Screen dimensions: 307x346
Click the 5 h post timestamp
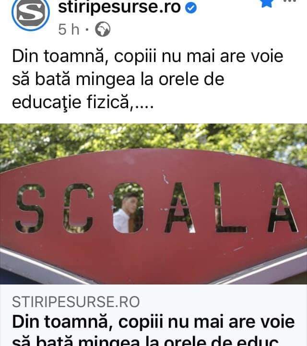pos(69,29)
